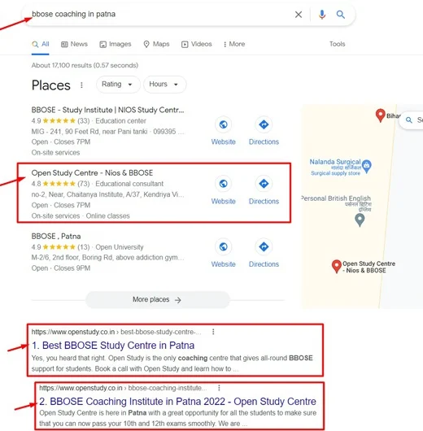Open the Maps tab
The image size is (423, 431).
point(156,44)
